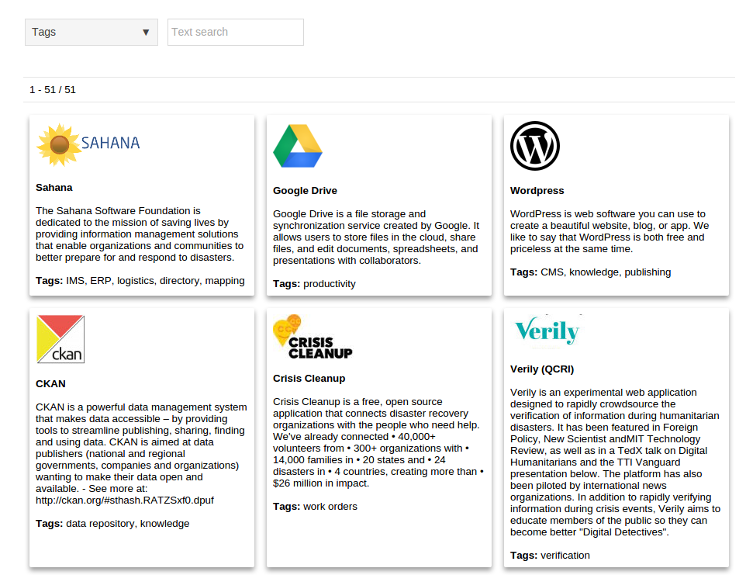Click the Verily description paragraph
Screen dimensions: 746x575
pyautogui.click(x=615, y=462)
